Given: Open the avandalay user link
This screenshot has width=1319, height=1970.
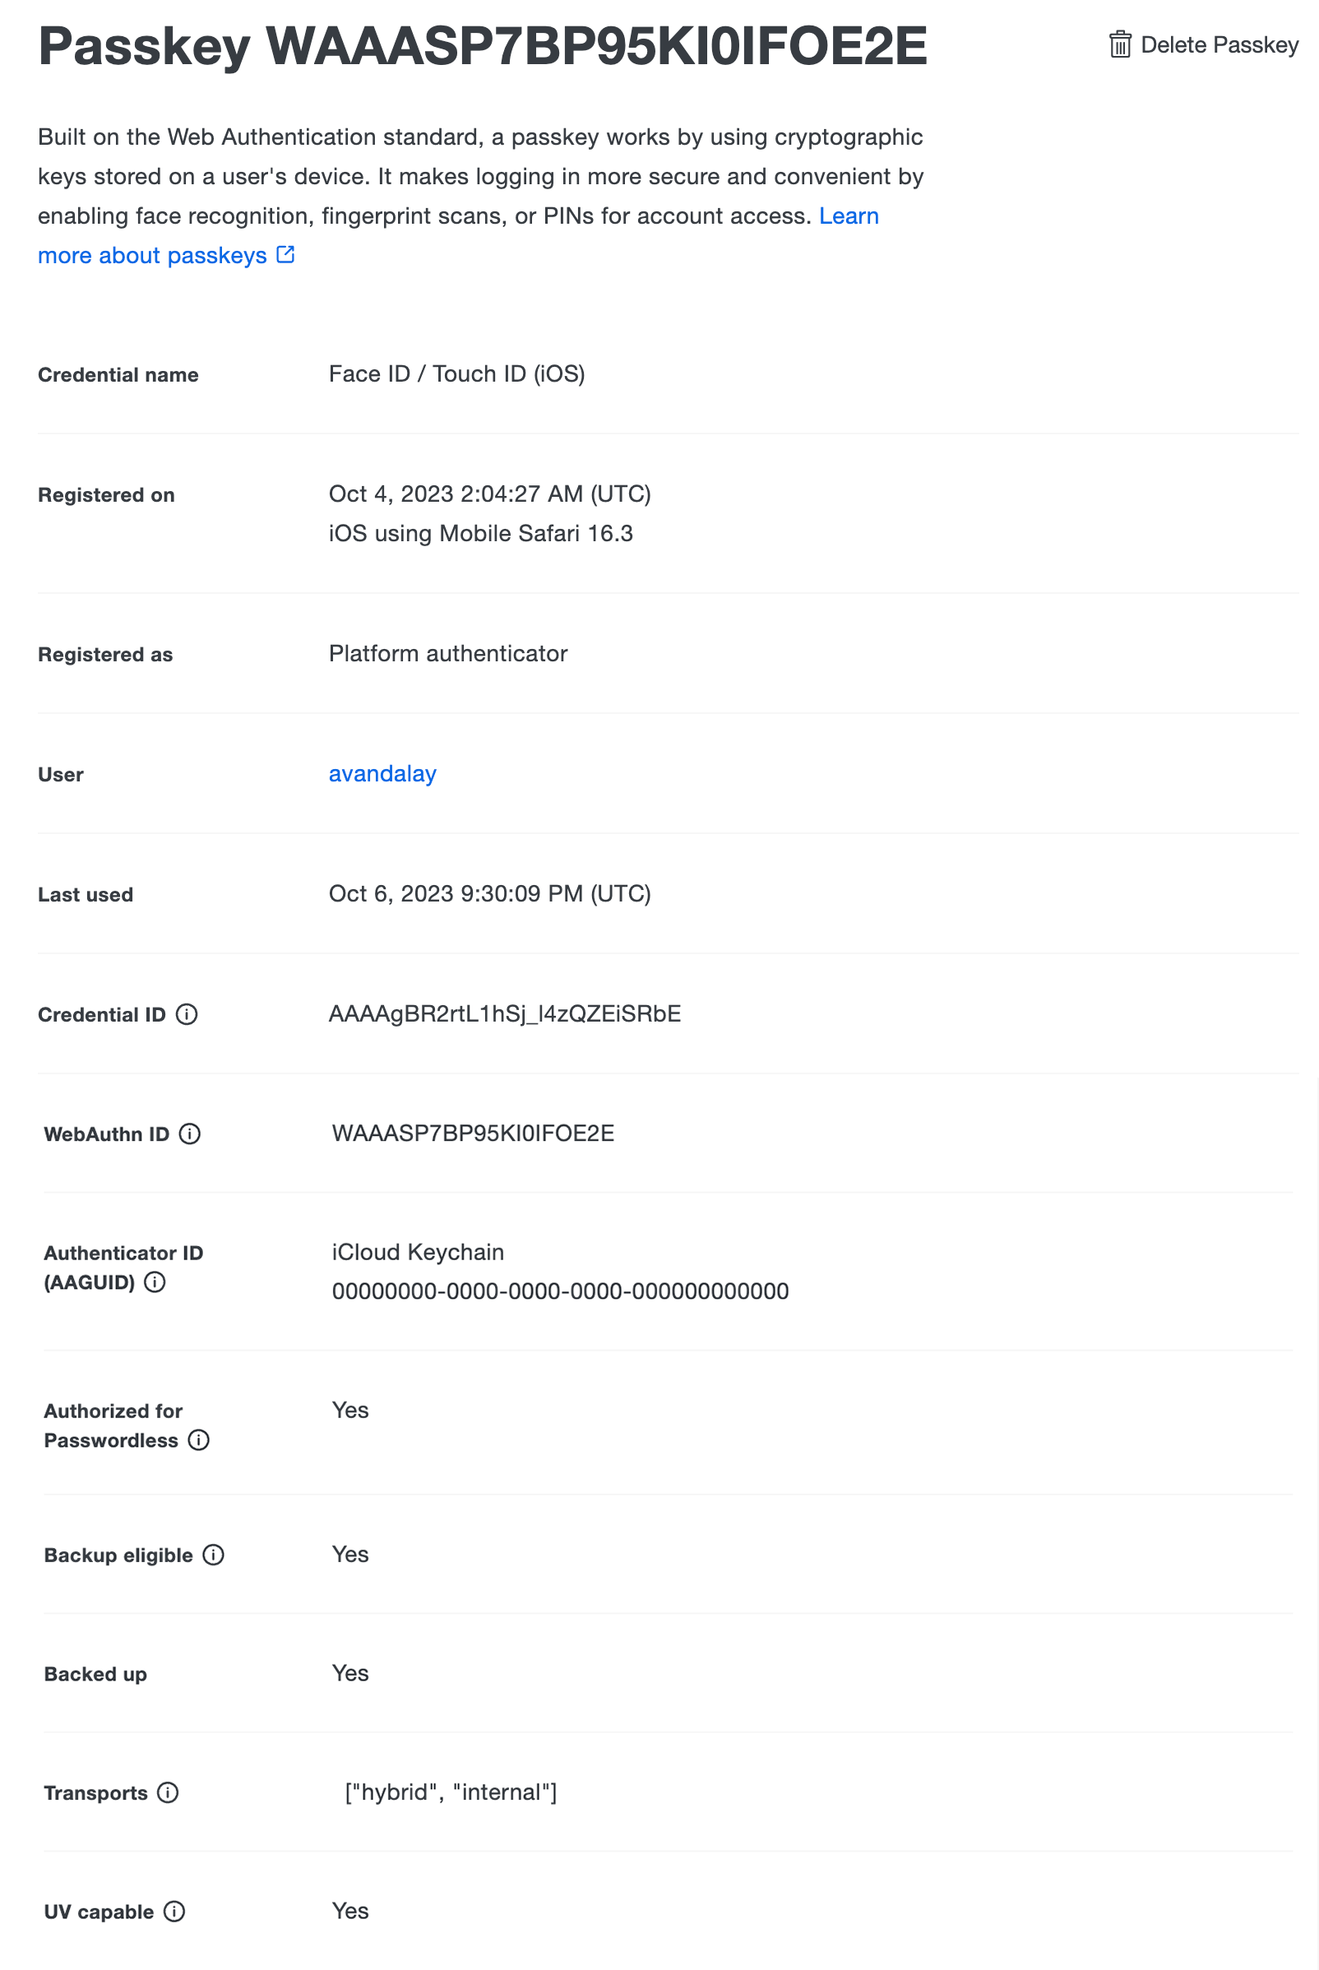Looking at the screenshot, I should click(382, 773).
